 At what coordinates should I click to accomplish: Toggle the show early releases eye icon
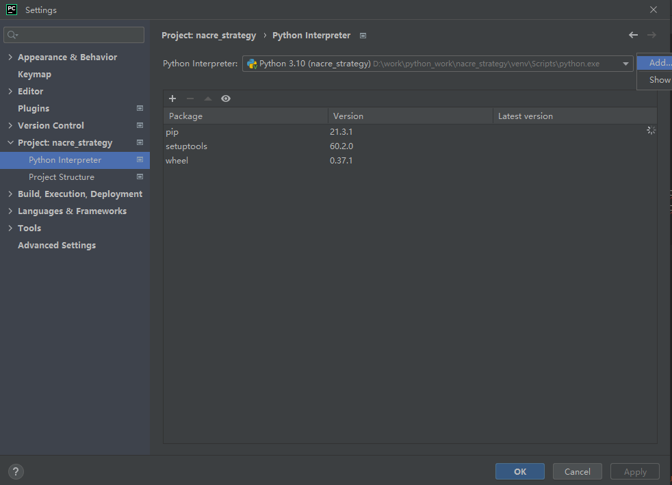click(226, 99)
